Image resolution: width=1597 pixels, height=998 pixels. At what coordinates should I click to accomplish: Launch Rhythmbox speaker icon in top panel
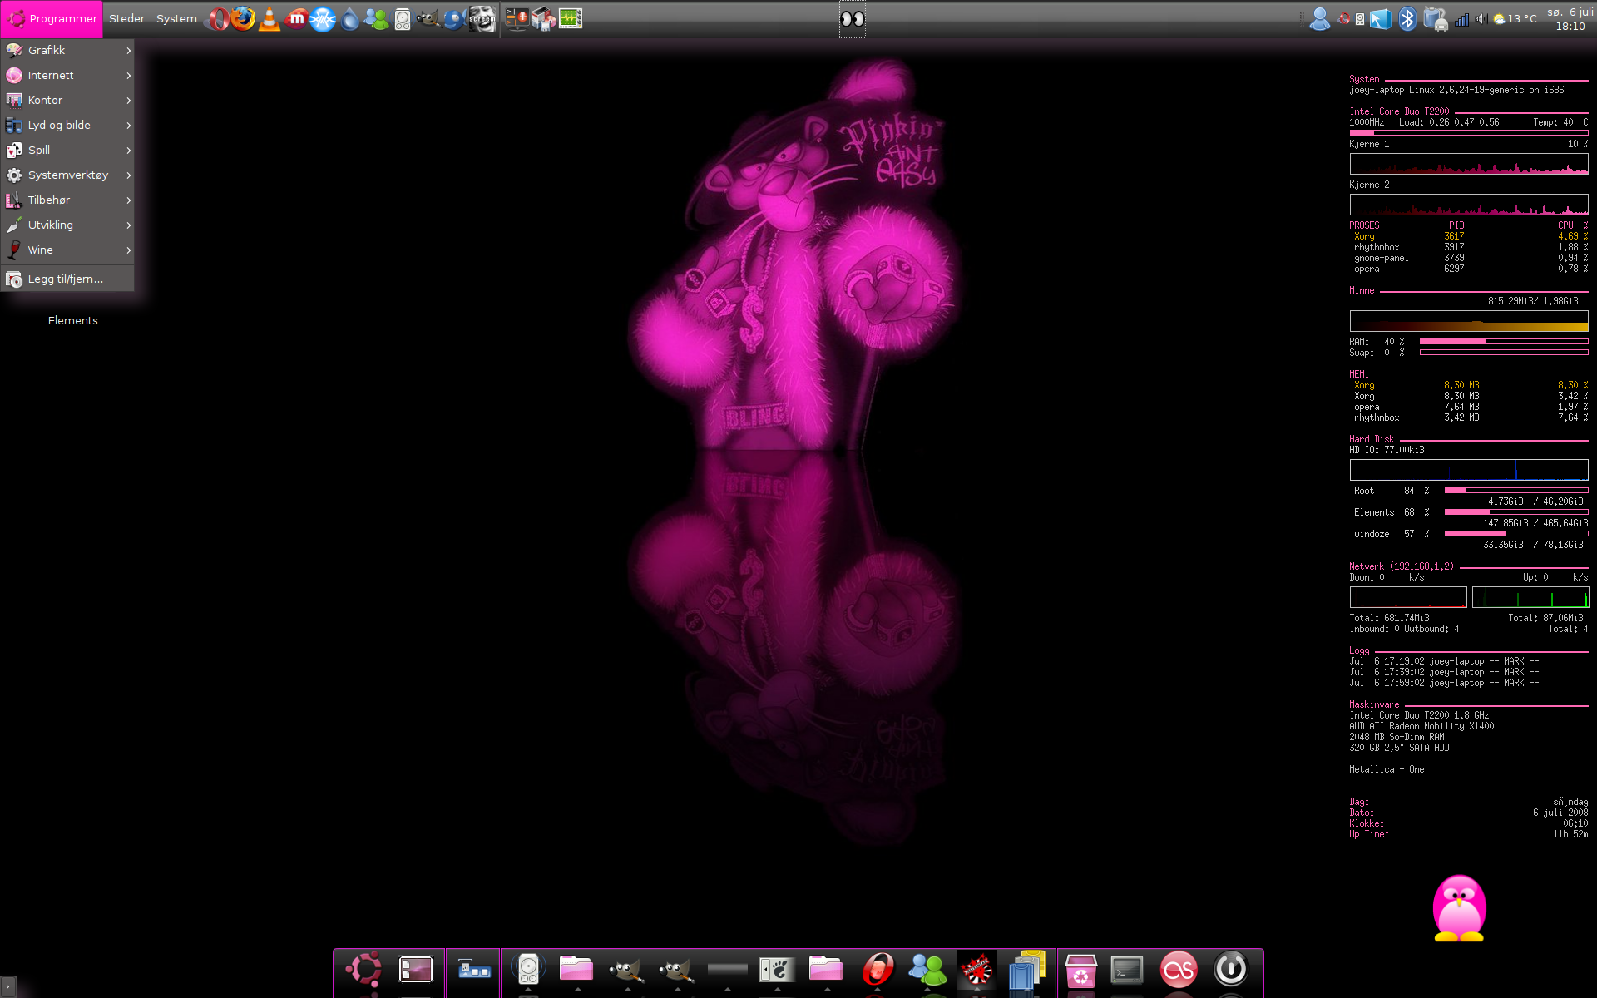(403, 18)
